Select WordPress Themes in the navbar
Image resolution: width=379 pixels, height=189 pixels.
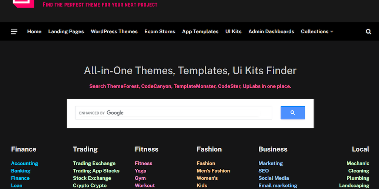click(114, 32)
